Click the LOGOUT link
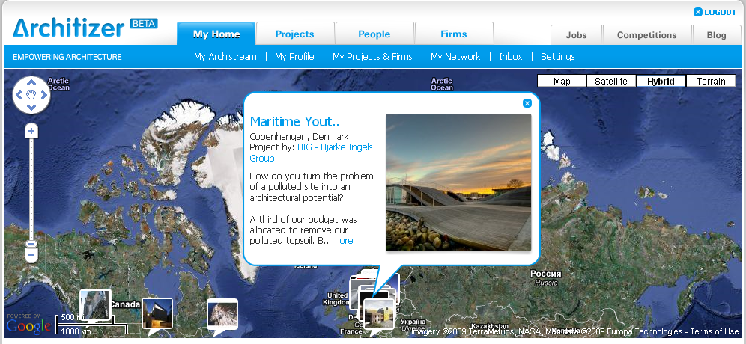 coord(720,13)
